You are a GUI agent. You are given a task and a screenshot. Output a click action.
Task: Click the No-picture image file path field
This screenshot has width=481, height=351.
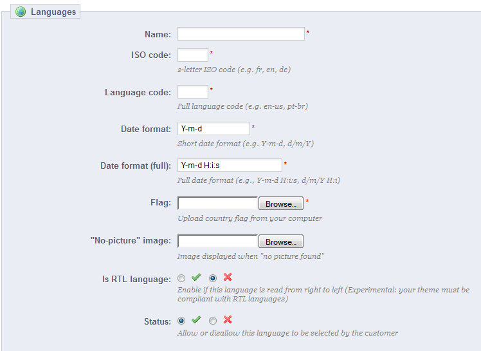coord(217,242)
